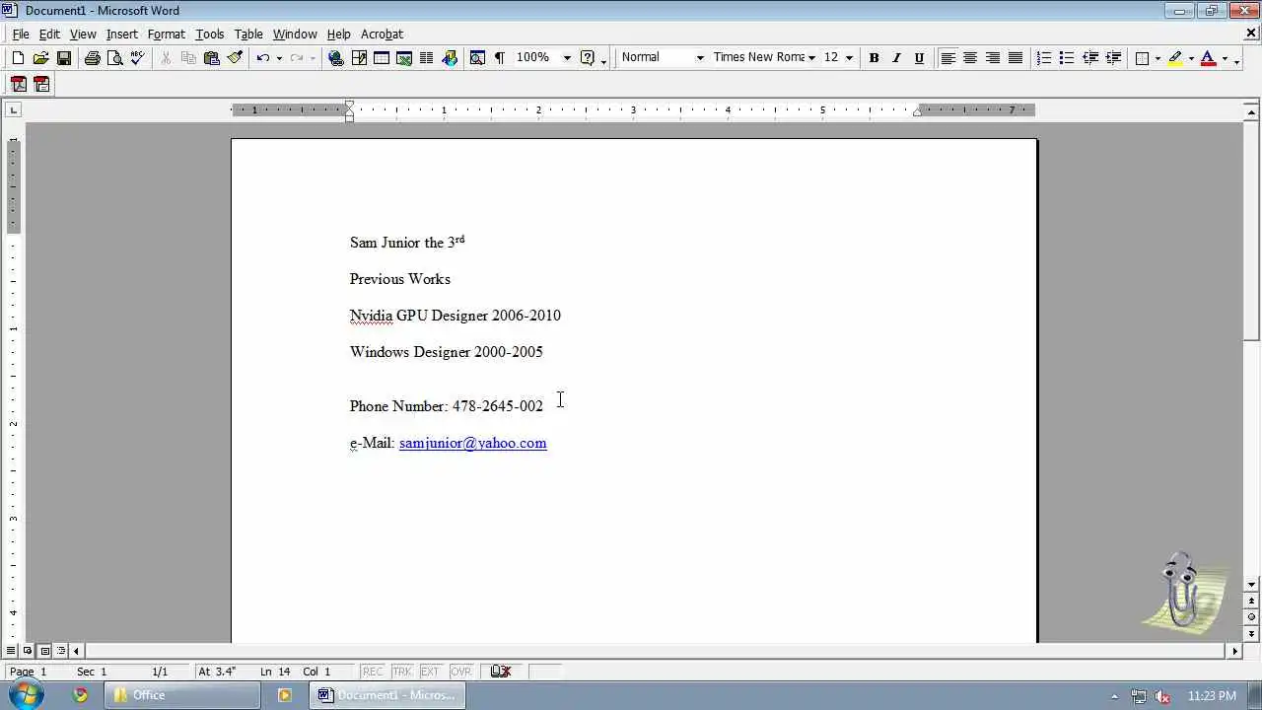Launch Chrome from the taskbar
Image resolution: width=1262 pixels, height=710 pixels.
81,695
